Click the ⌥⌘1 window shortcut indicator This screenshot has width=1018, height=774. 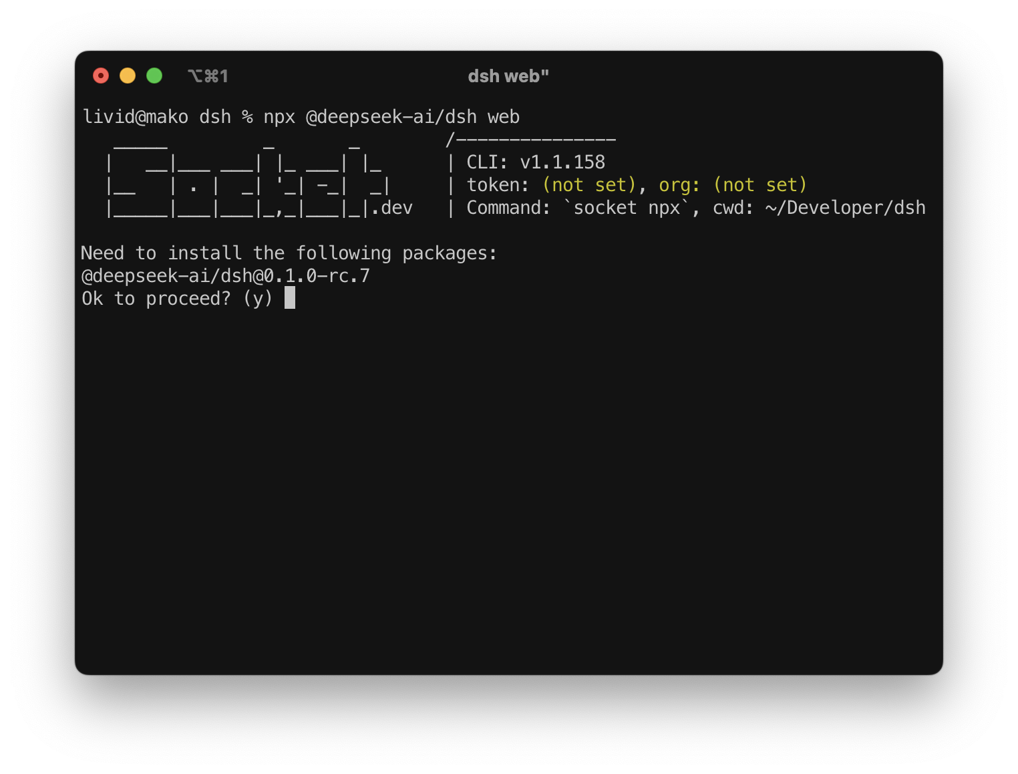[208, 76]
